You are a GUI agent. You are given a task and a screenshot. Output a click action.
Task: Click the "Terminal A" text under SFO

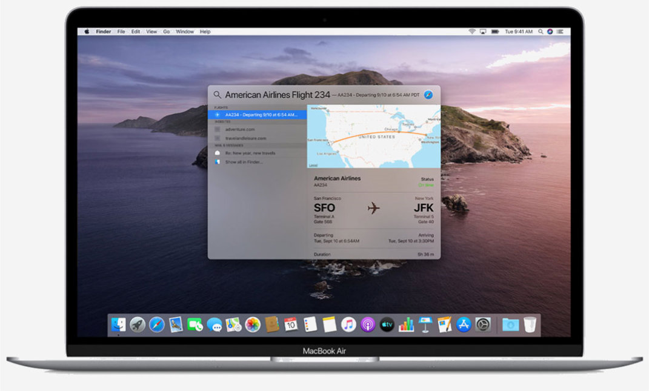[324, 216]
